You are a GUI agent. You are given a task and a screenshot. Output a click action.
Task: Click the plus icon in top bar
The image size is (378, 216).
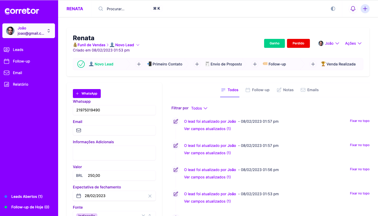click(x=365, y=9)
